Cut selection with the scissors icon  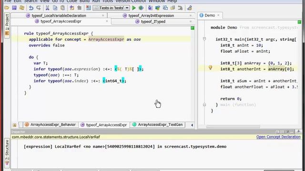(x=47, y=8)
